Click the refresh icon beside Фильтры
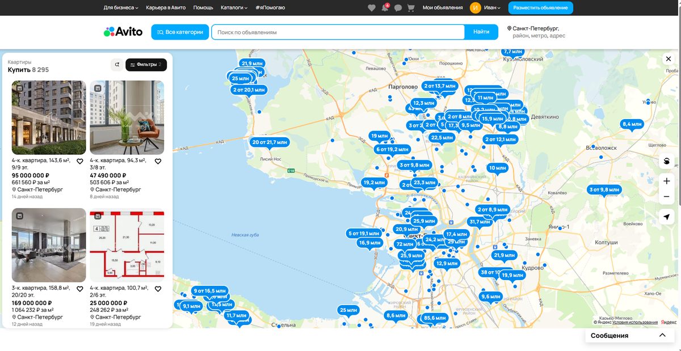This screenshot has height=351, width=681. [117, 65]
